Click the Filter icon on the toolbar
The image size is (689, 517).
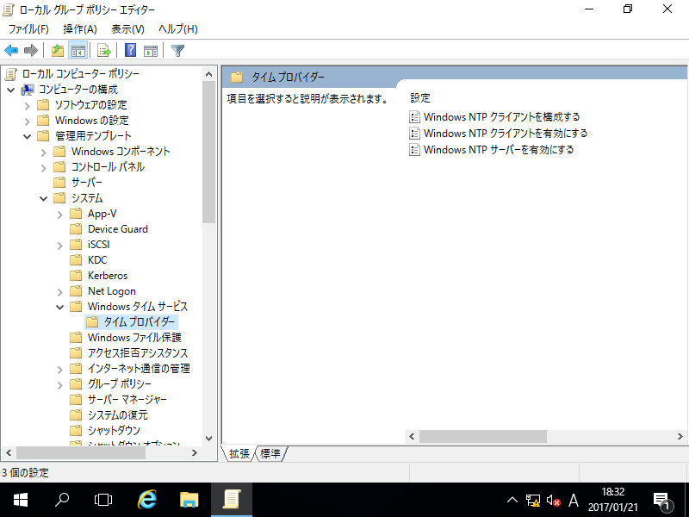tap(177, 50)
